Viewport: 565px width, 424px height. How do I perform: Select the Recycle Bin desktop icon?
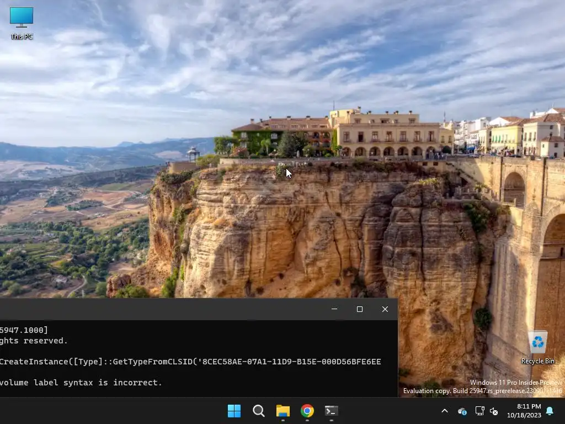[x=537, y=348]
